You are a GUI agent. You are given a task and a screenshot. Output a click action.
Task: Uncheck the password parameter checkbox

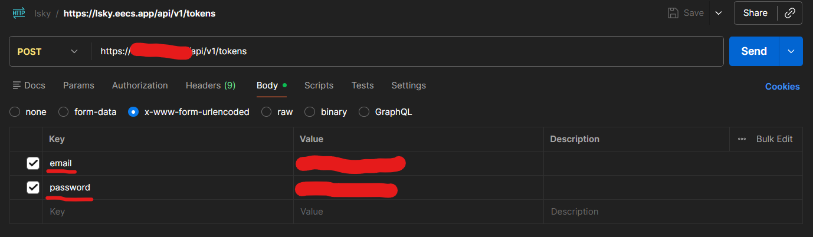pos(33,187)
